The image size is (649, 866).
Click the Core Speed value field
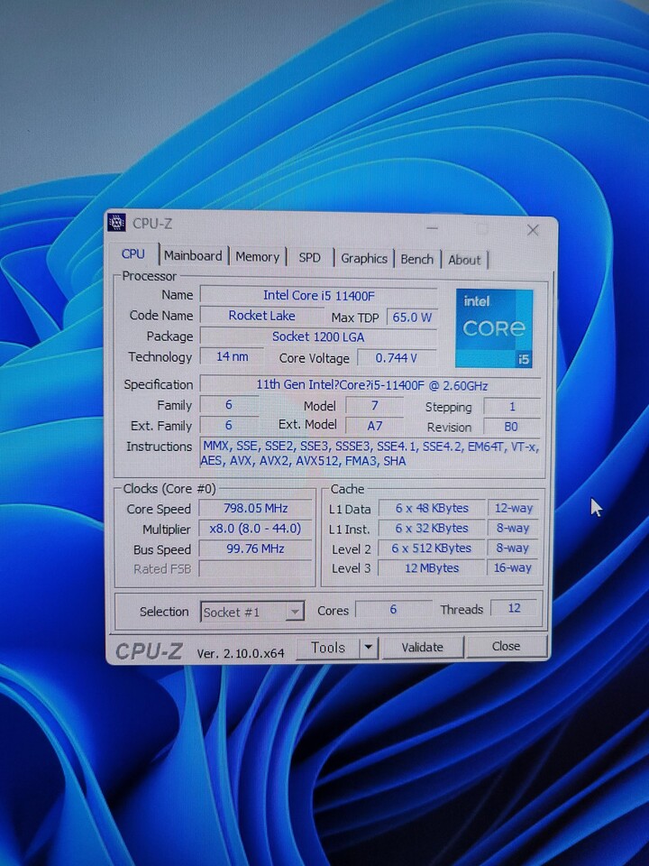(x=256, y=509)
